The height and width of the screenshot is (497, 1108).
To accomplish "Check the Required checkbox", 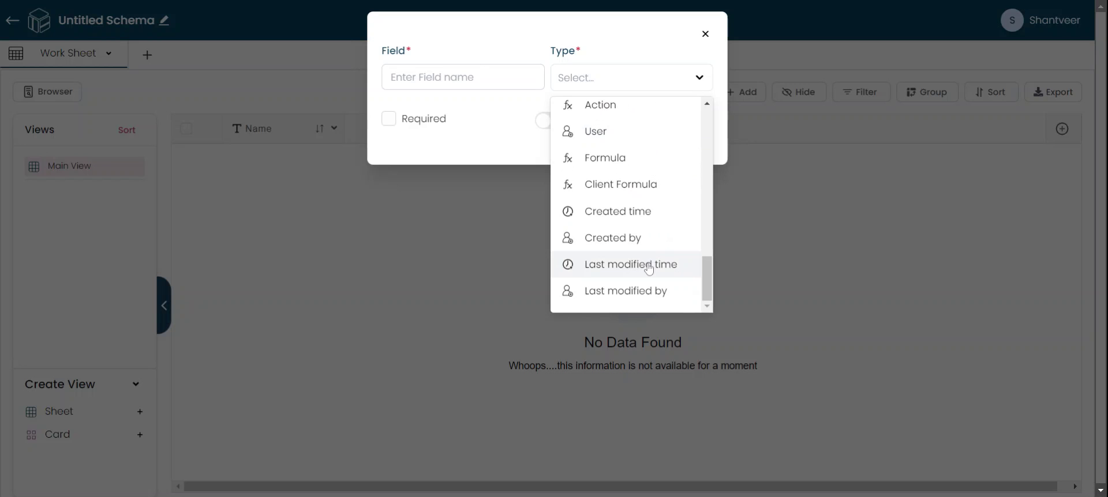I will [x=389, y=119].
